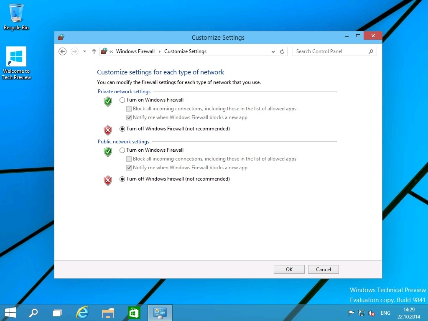Select Turn on Windows Firewall for public network

122,150
